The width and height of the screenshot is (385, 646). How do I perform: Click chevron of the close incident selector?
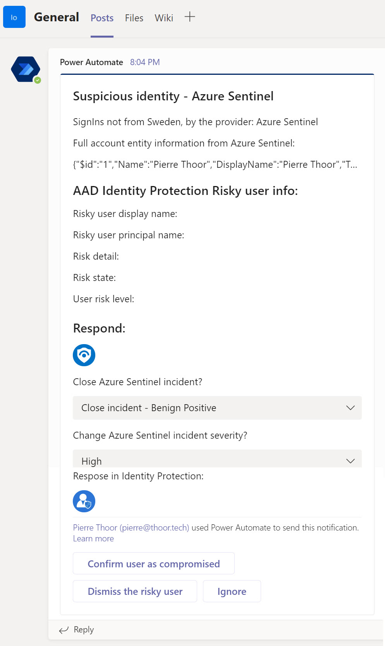tap(351, 408)
